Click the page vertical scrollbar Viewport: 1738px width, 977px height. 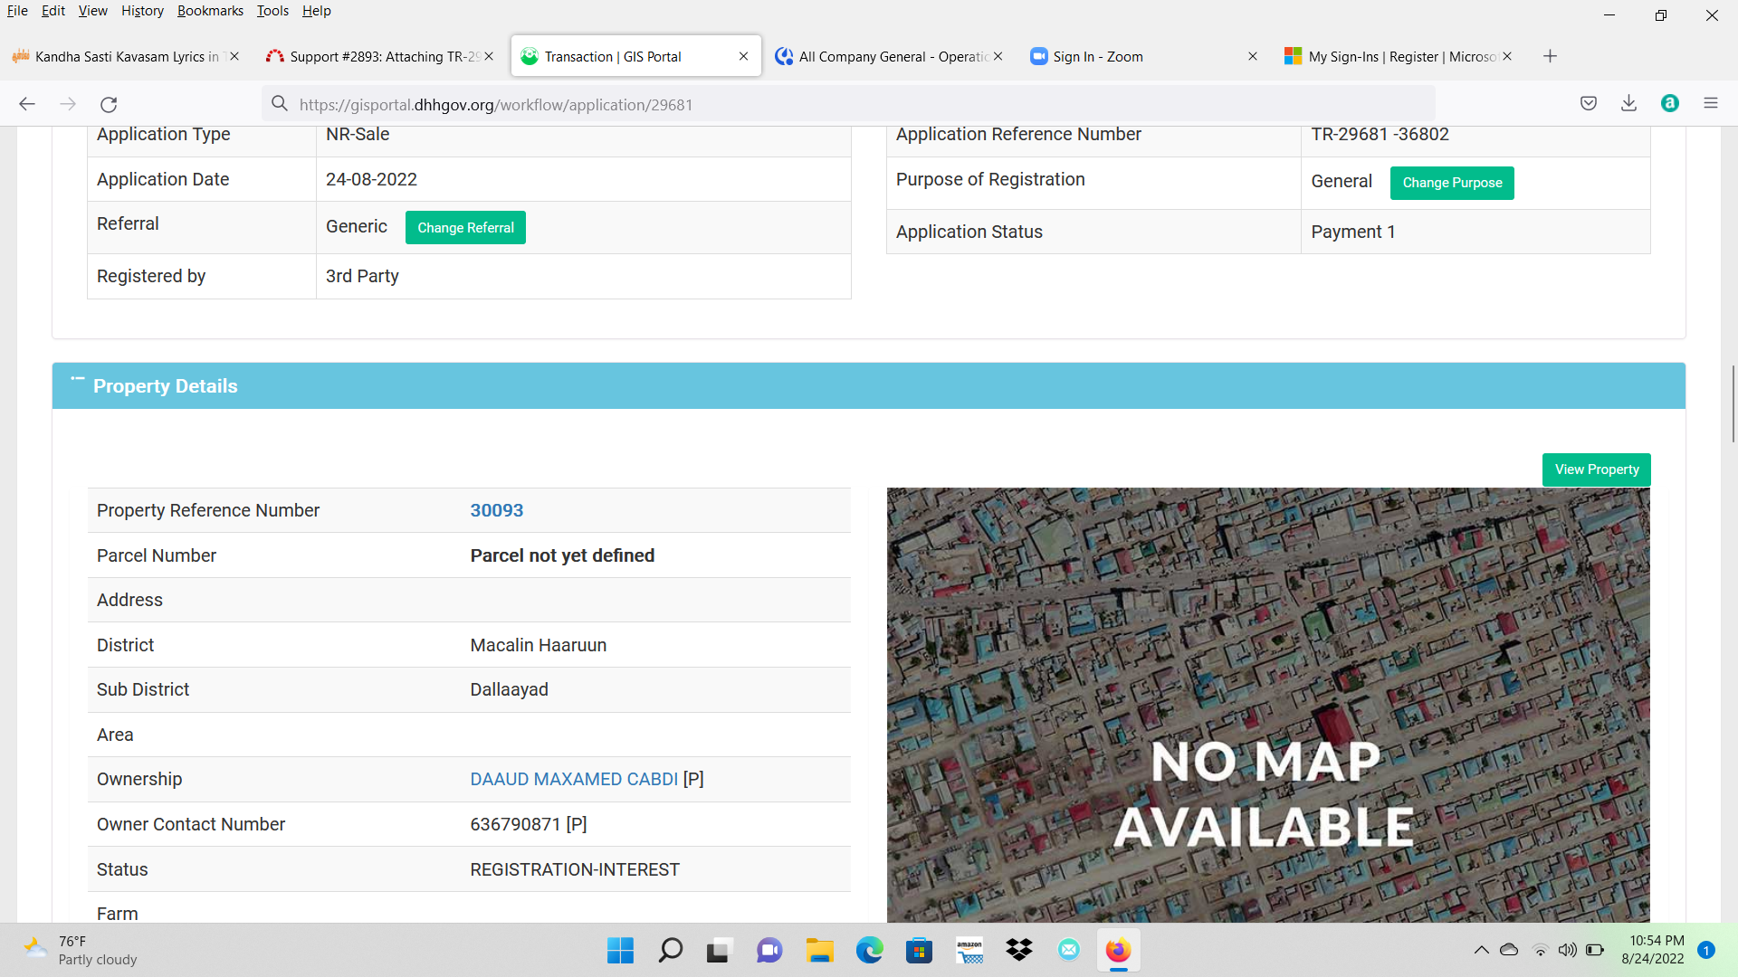point(1733,404)
